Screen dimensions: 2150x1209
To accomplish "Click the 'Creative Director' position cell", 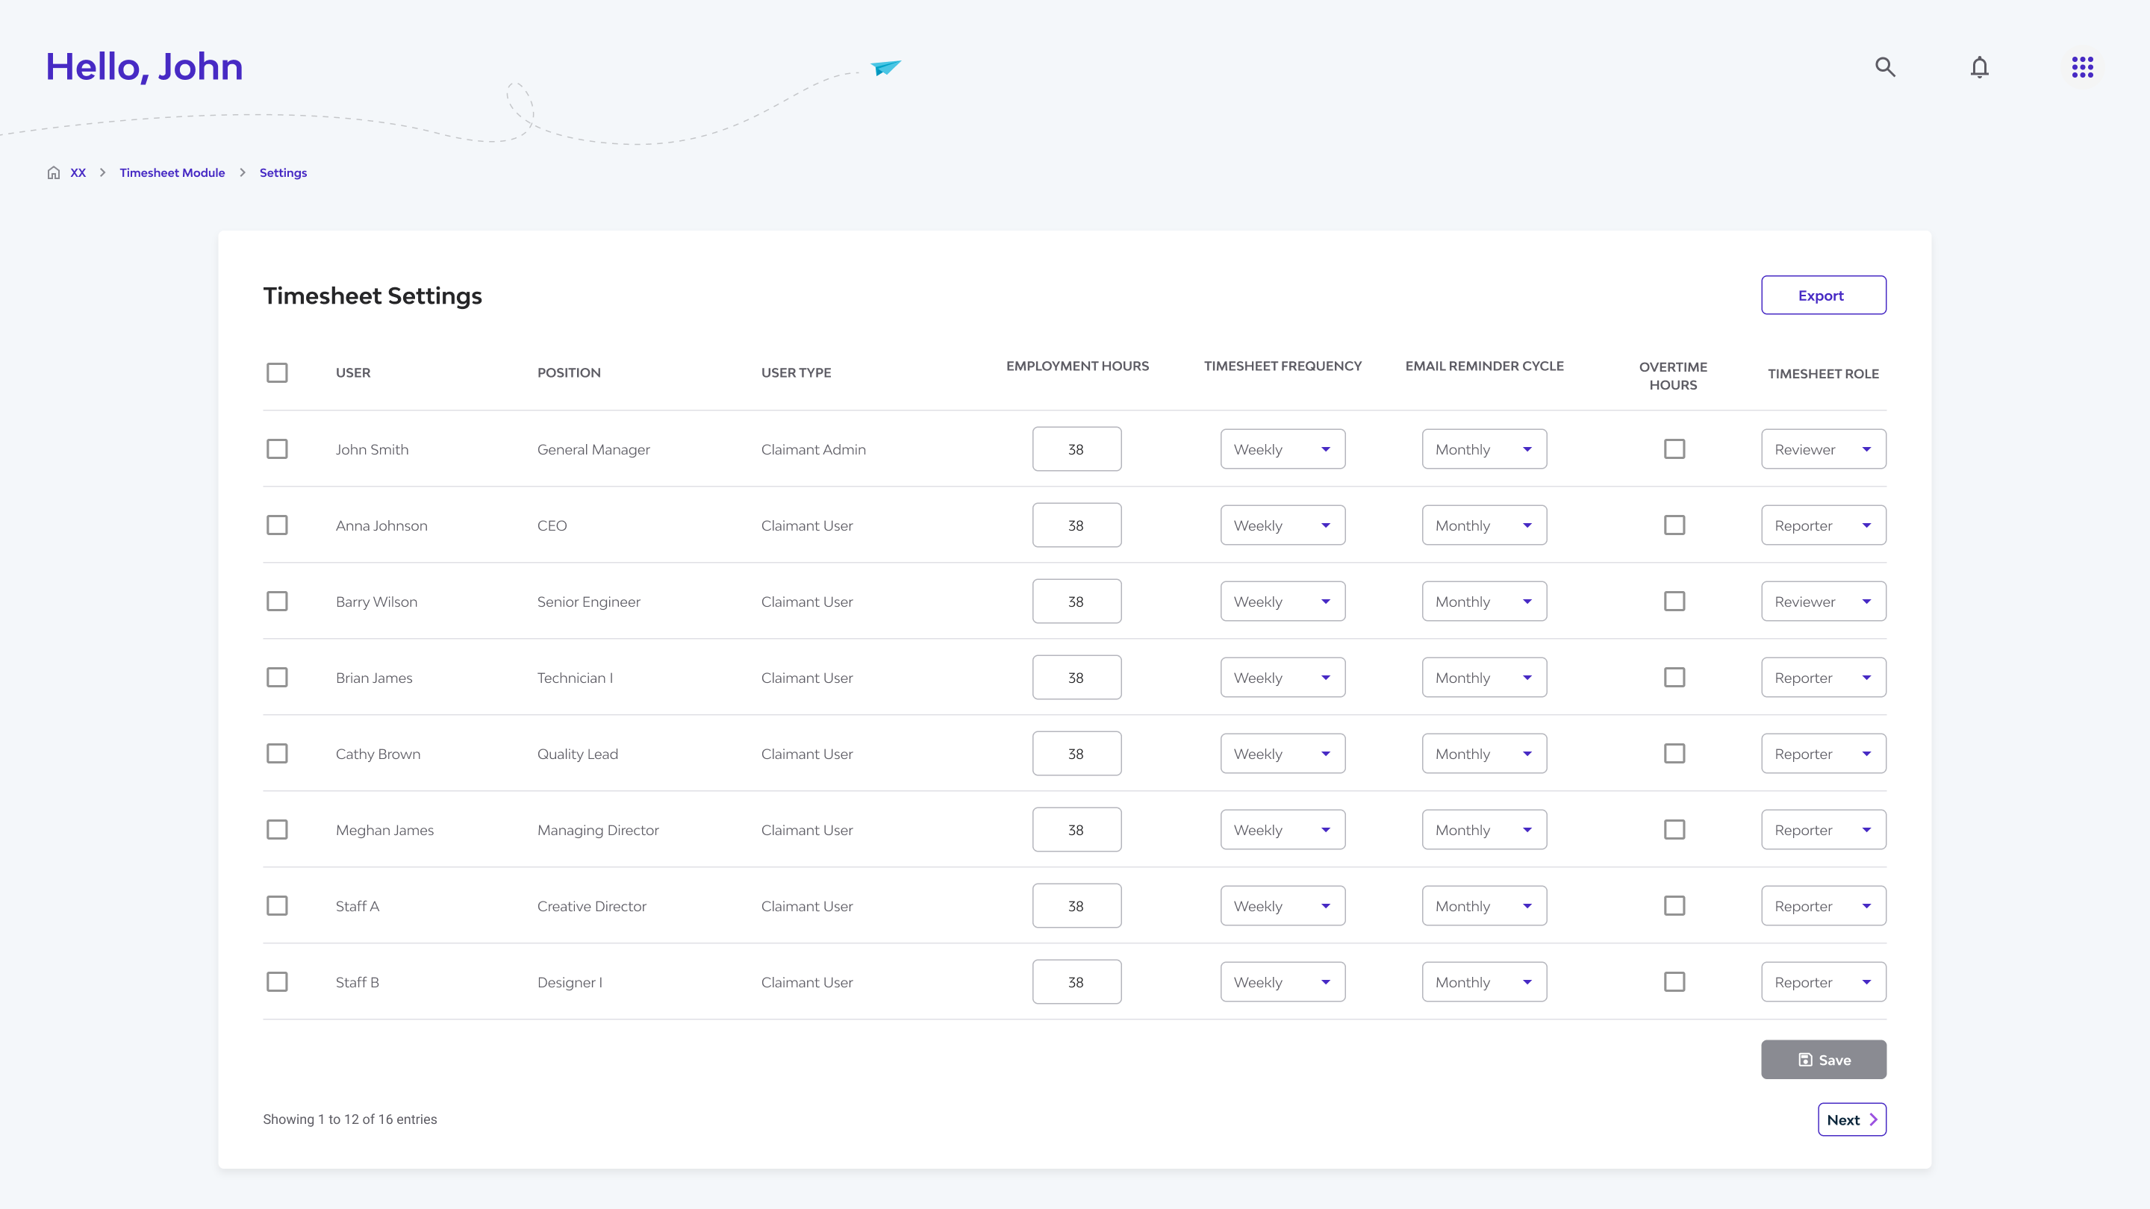I will click(592, 906).
